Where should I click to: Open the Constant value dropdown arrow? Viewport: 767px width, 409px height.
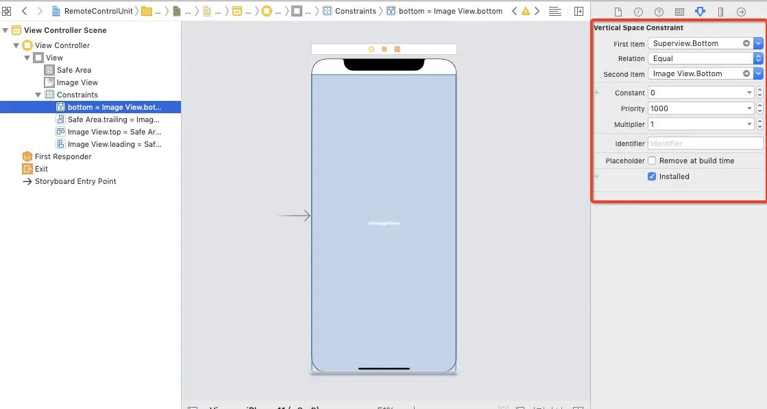[749, 93]
